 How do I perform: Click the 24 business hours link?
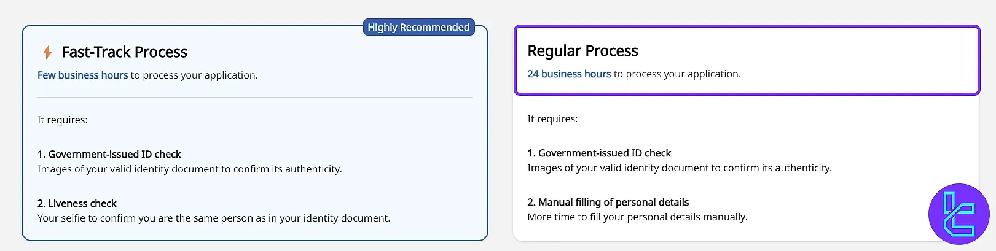569,74
